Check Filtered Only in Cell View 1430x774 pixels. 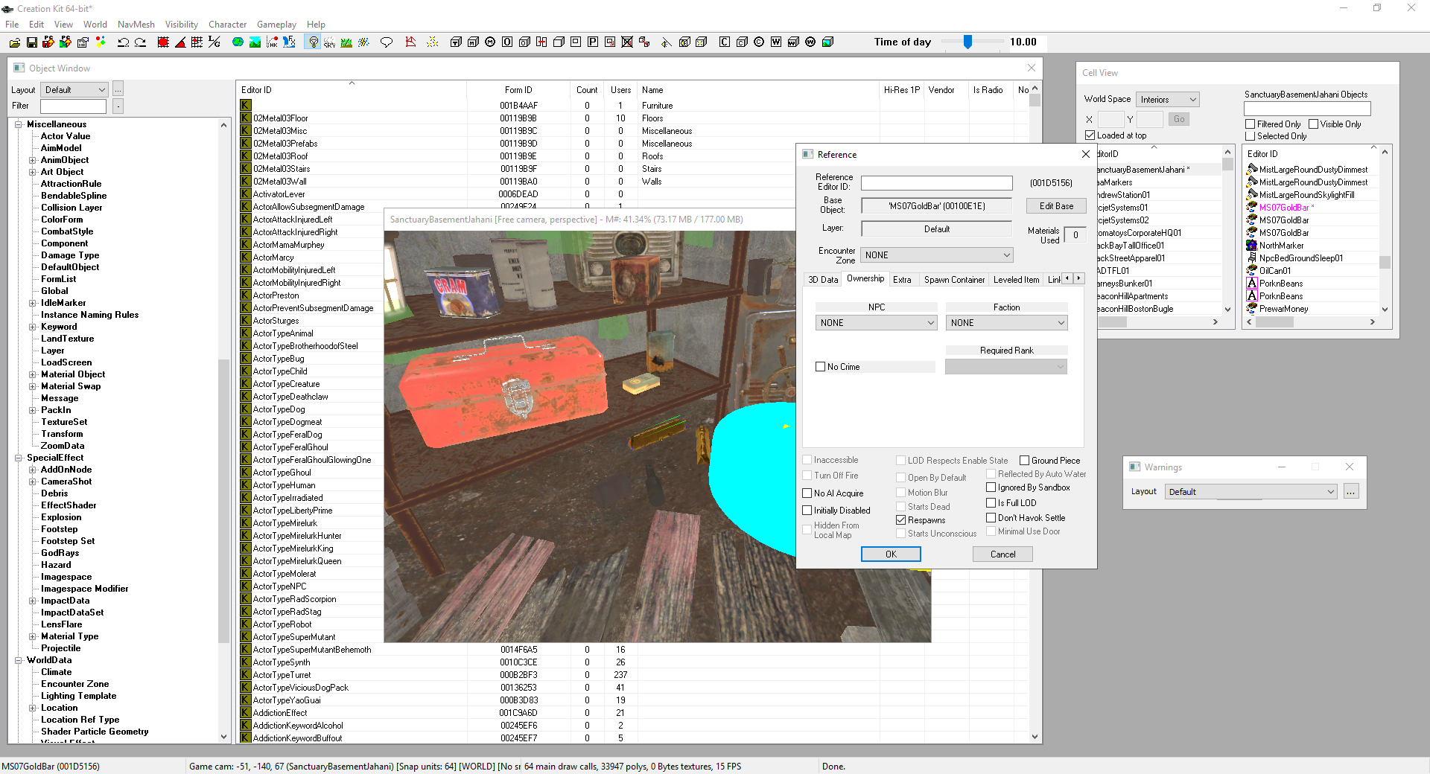point(1251,124)
